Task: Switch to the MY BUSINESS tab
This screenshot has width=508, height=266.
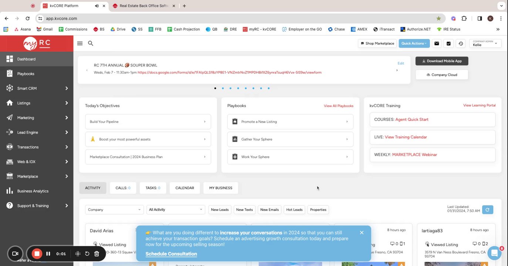Action: point(221,188)
